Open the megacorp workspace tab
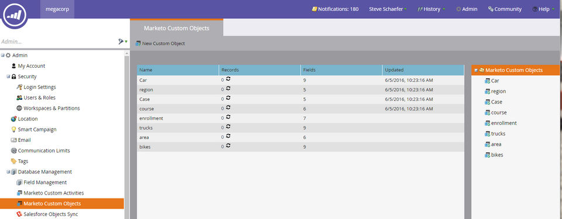This screenshot has height=219, width=562. [57, 9]
